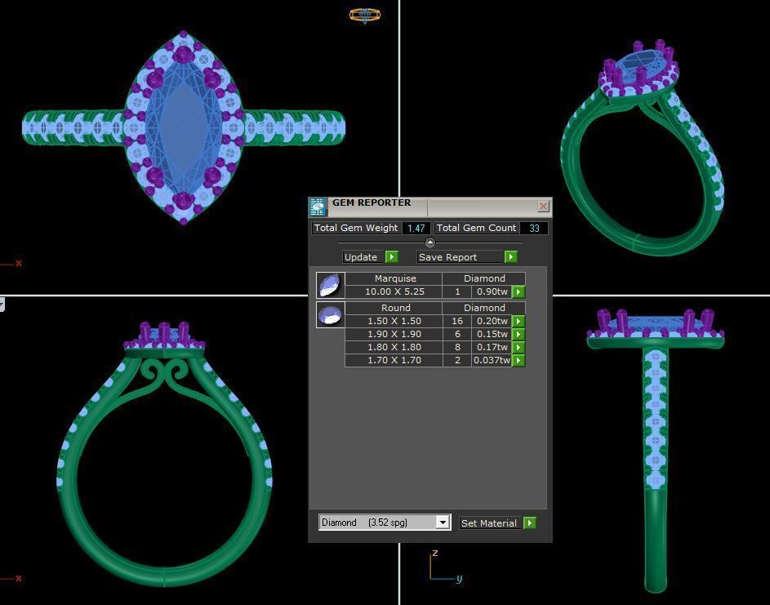Screen dimensions: 770x605
Task: Collapse the panel with the round arrow toggle
Action: click(430, 242)
